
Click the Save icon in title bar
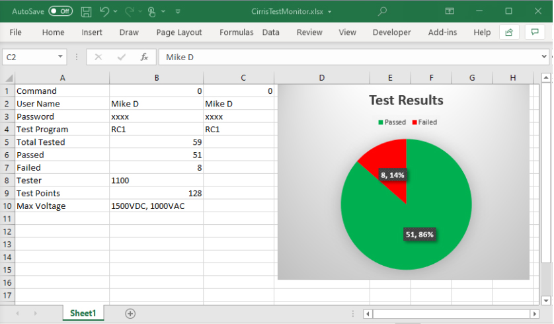[x=86, y=12]
